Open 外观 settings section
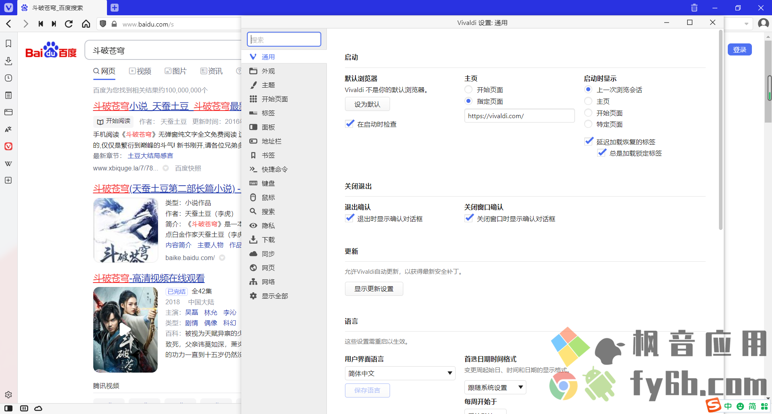 (284, 71)
